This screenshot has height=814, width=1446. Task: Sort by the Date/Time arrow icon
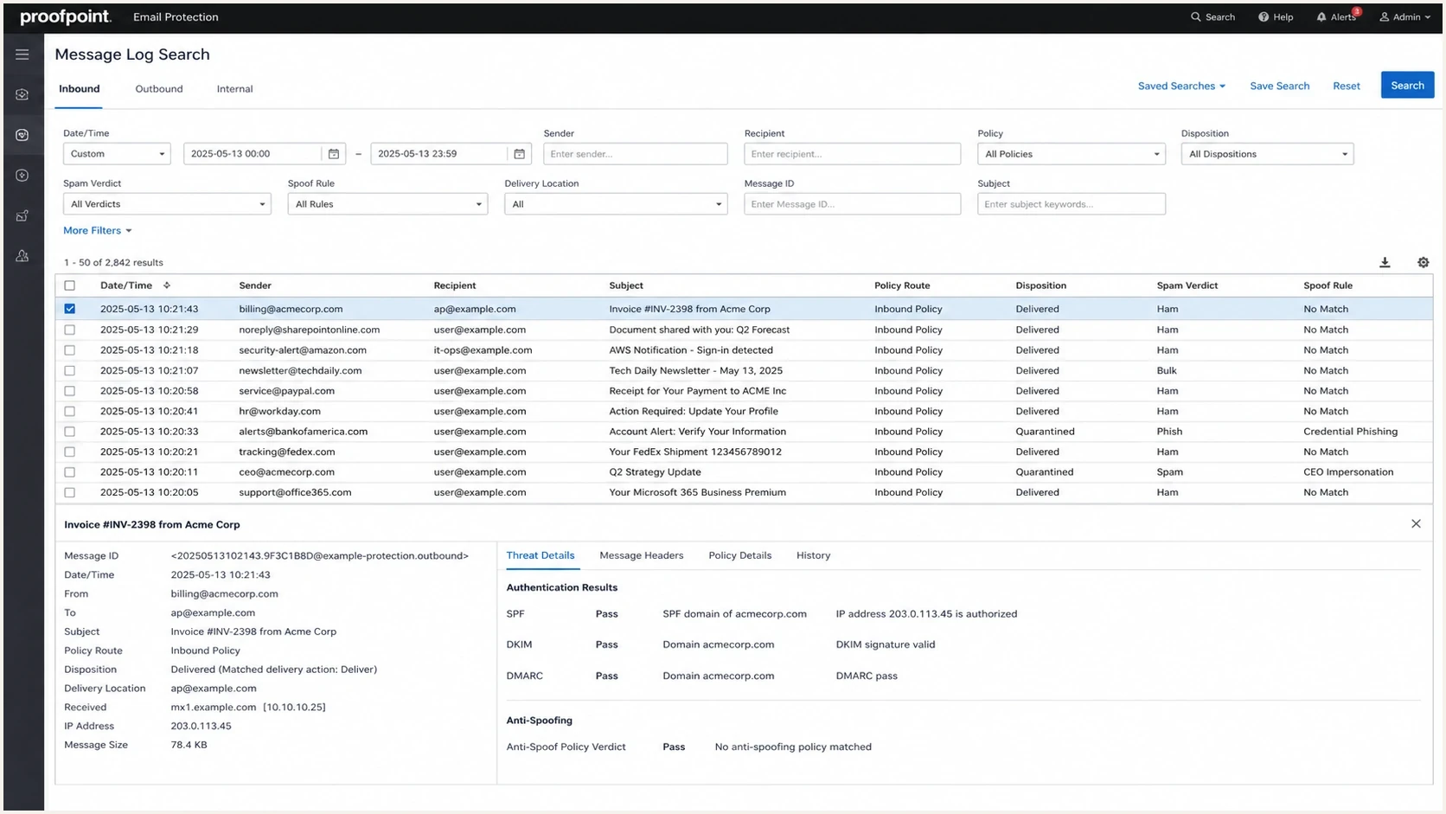(x=167, y=285)
